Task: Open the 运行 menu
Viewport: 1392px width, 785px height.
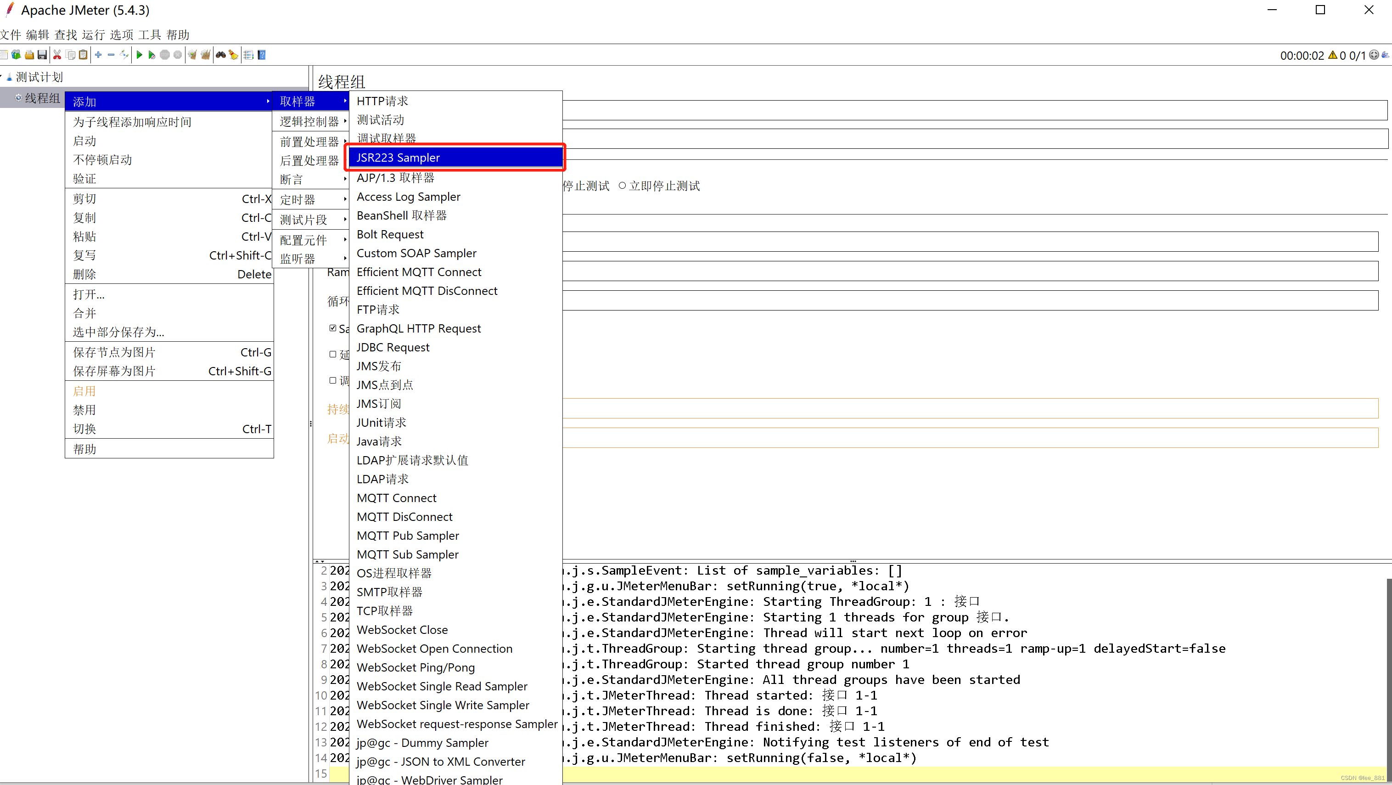Action: pos(94,35)
